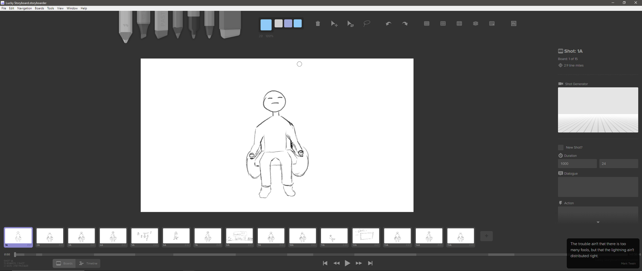The image size is (642, 271).
Task: Select board thumbnail 5A
Action: (145, 237)
